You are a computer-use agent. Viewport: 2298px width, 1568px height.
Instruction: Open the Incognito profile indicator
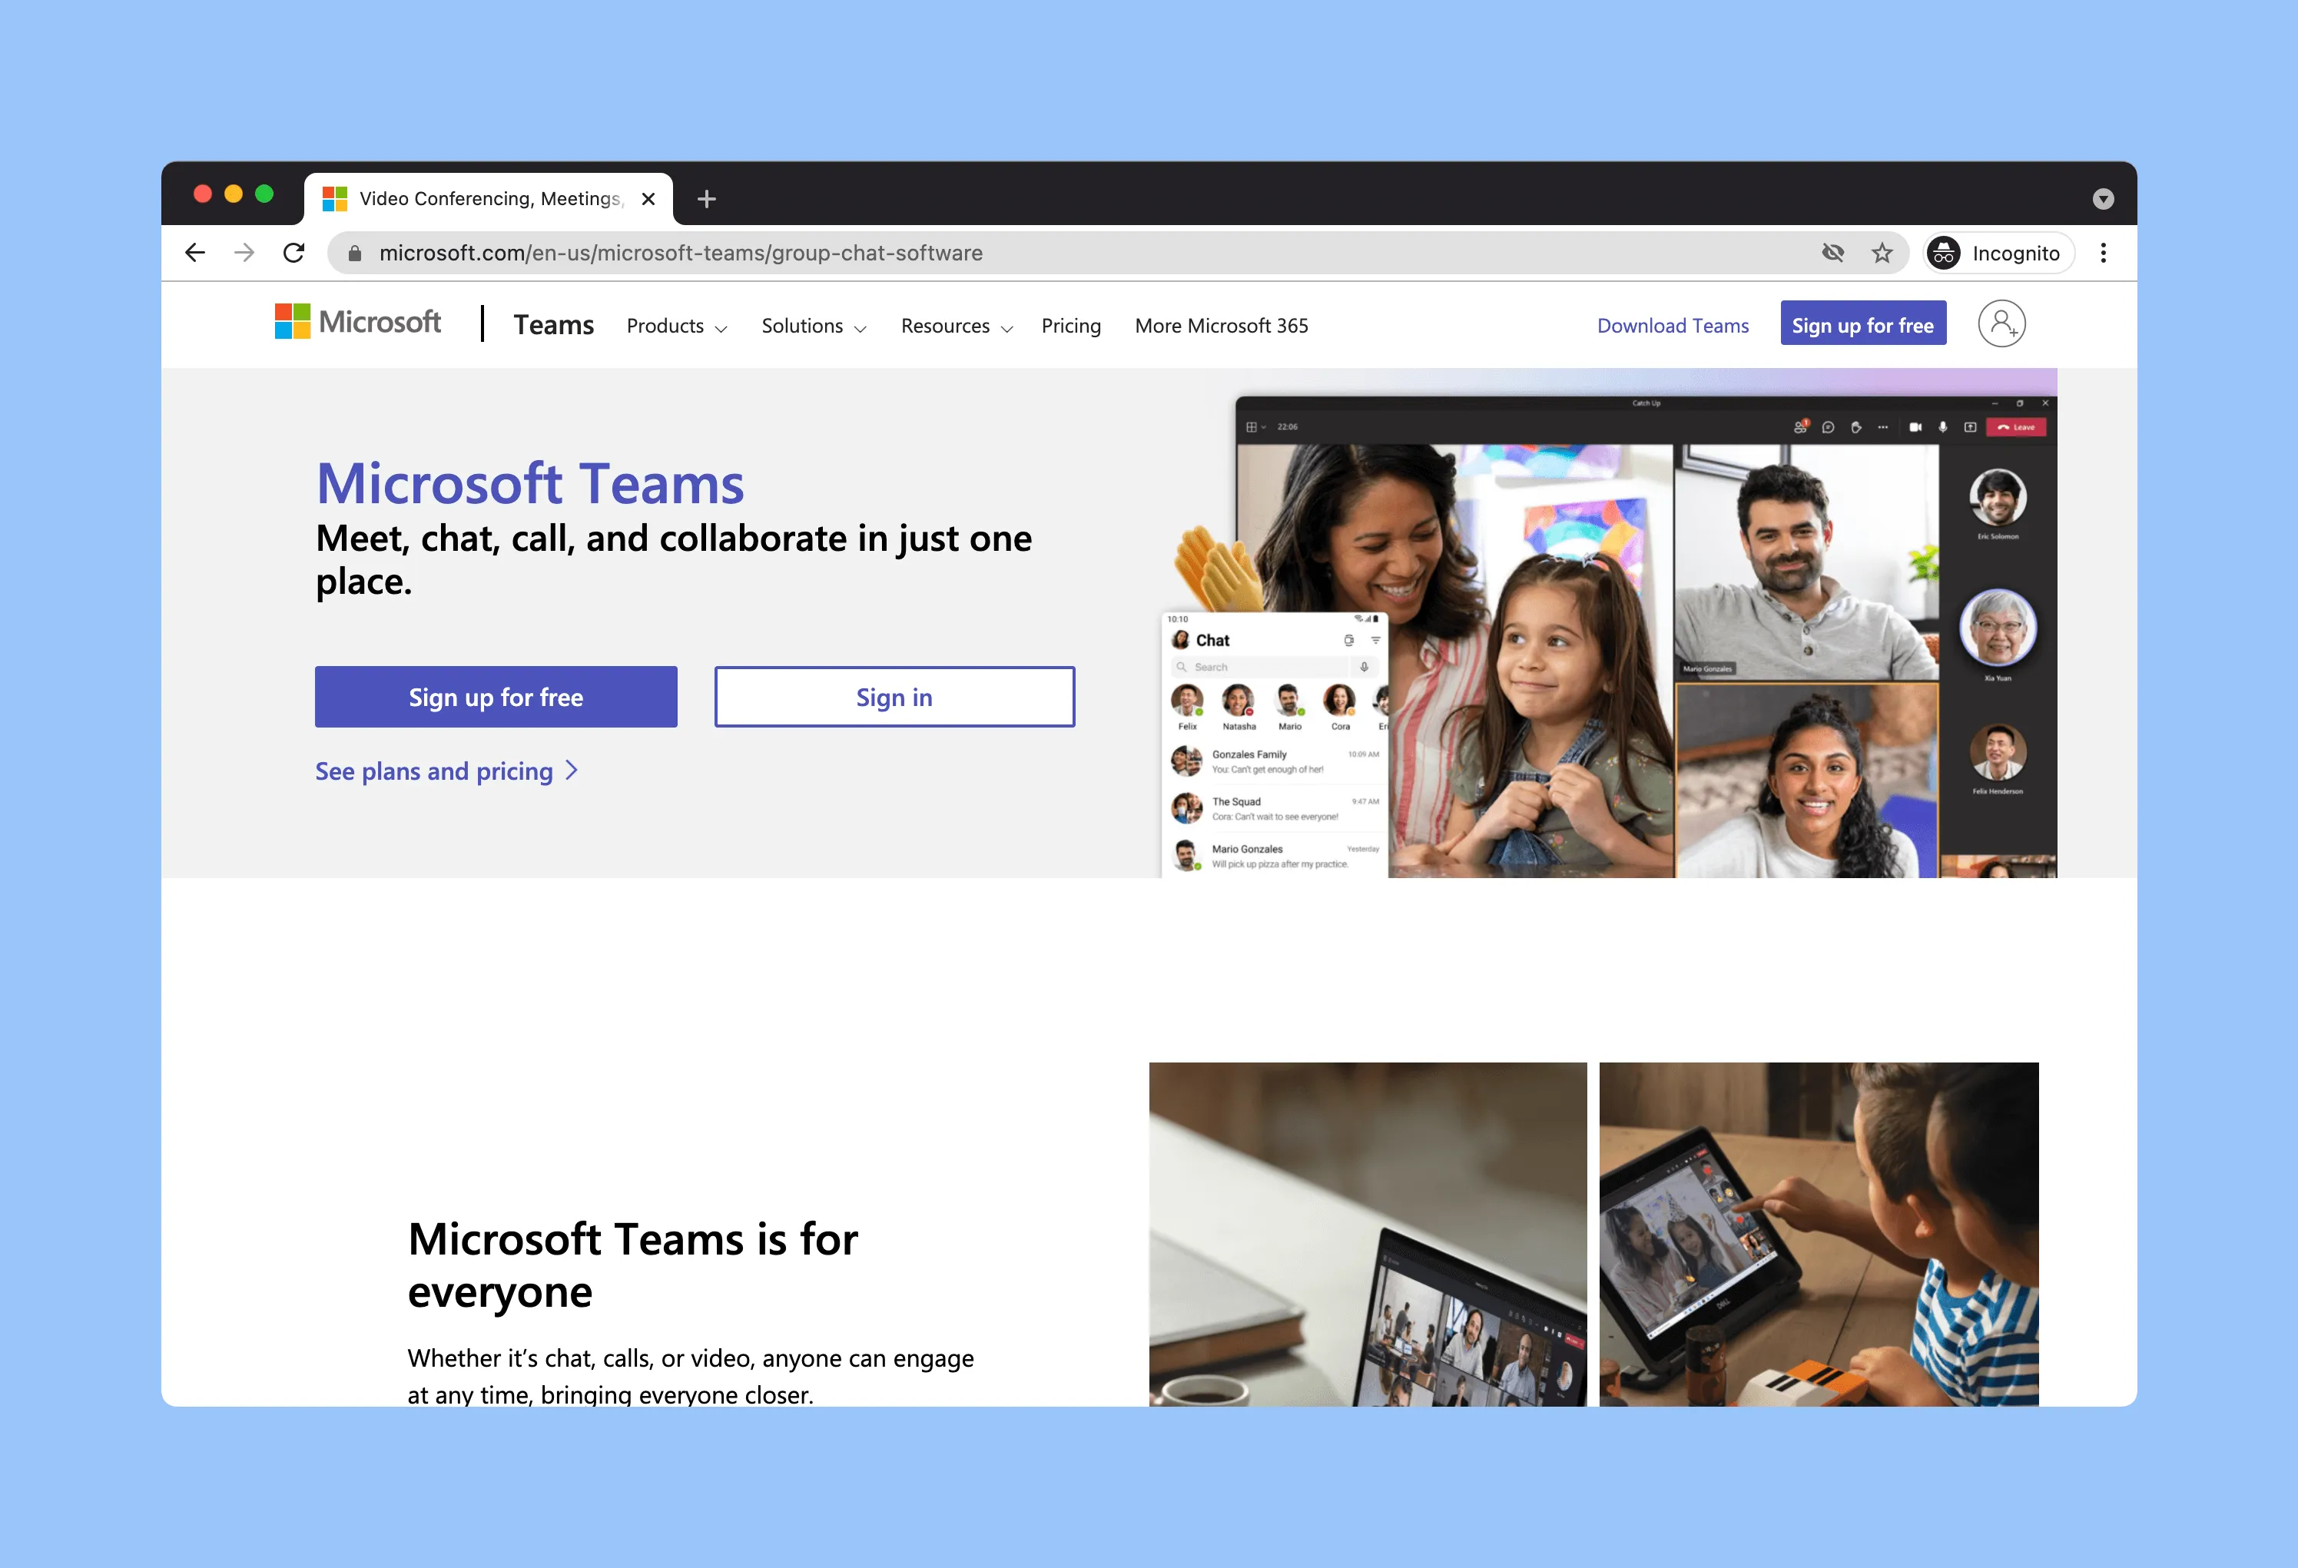pyautogui.click(x=1998, y=253)
